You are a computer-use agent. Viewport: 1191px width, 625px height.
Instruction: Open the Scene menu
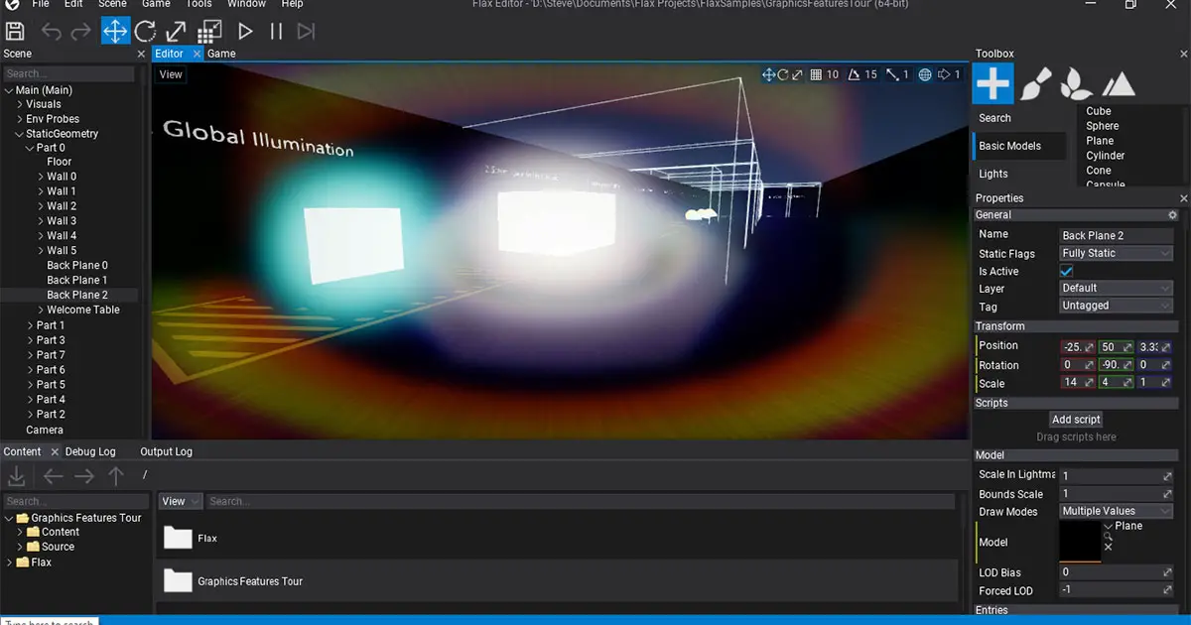point(112,4)
